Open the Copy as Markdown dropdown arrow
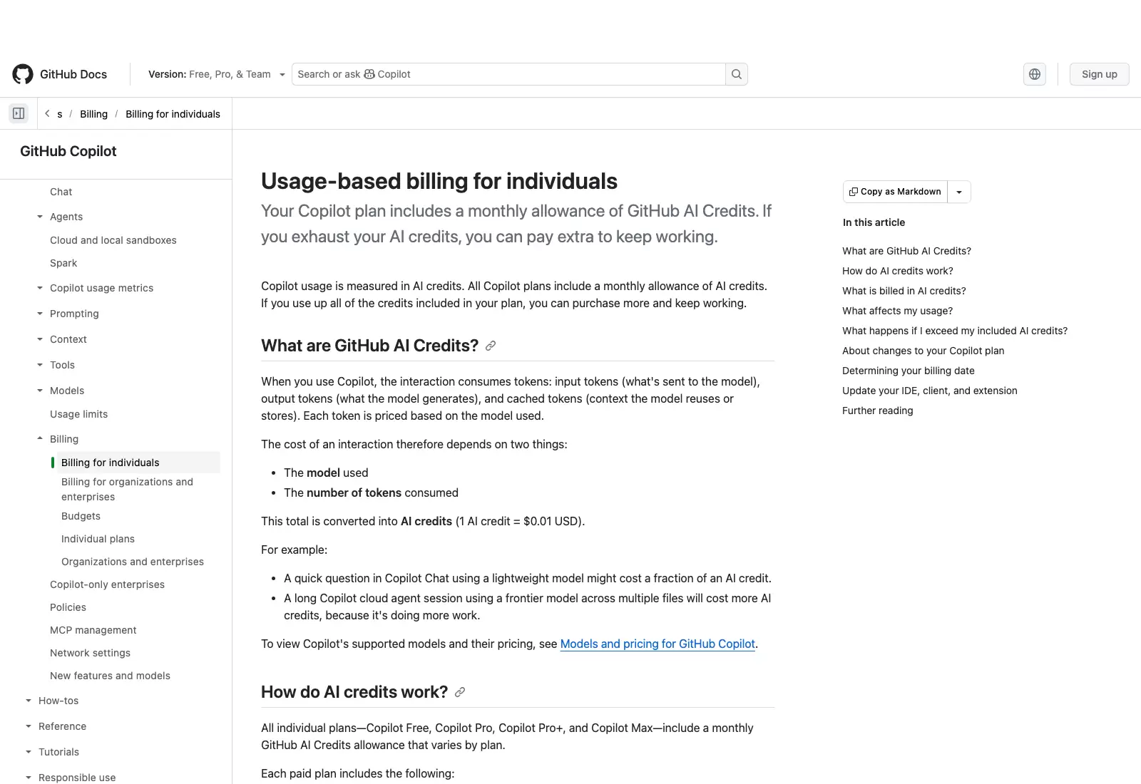 (959, 192)
